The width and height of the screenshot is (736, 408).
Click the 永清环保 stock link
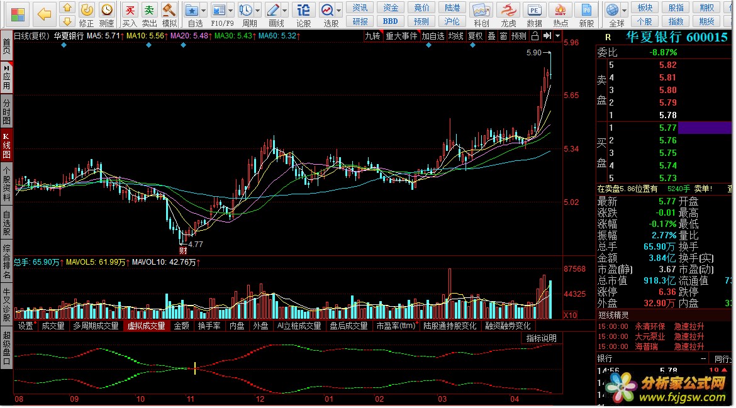click(x=650, y=326)
